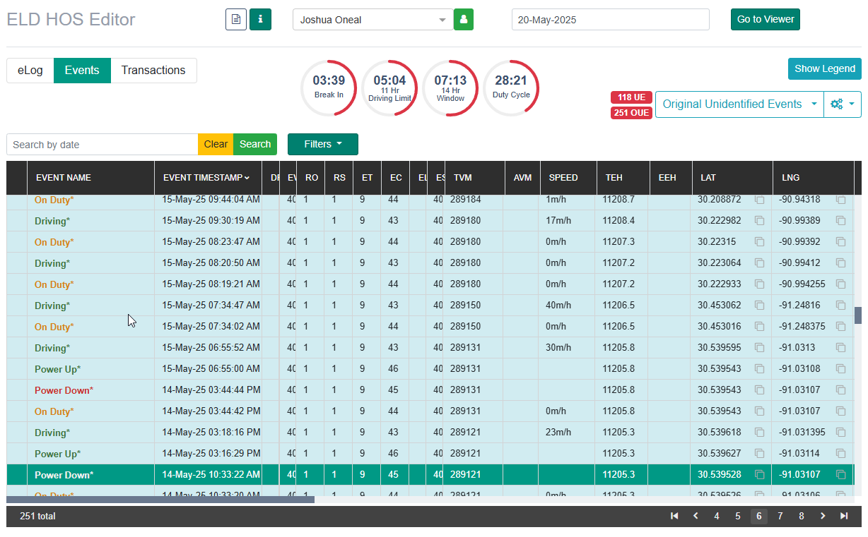Image resolution: width=868 pixels, height=537 pixels.
Task: Go to next page arrow
Action: click(823, 516)
